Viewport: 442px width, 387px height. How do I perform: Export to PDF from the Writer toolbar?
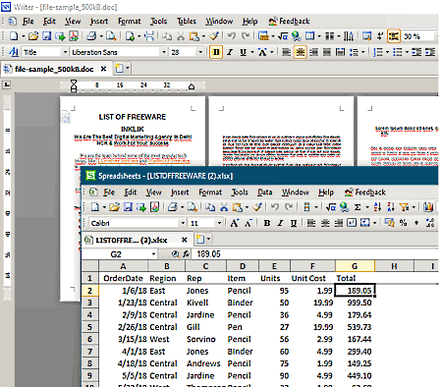[74, 36]
